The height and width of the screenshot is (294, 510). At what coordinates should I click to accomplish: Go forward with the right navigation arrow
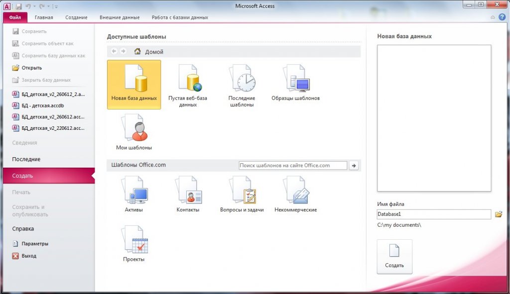pos(124,51)
